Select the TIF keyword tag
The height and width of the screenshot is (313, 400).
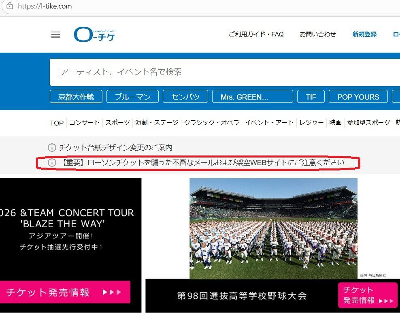point(311,97)
